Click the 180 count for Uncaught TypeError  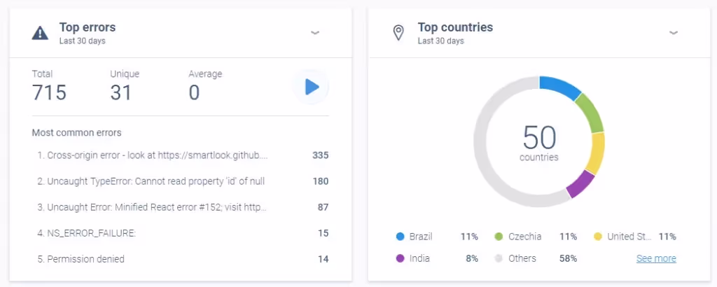click(x=321, y=181)
